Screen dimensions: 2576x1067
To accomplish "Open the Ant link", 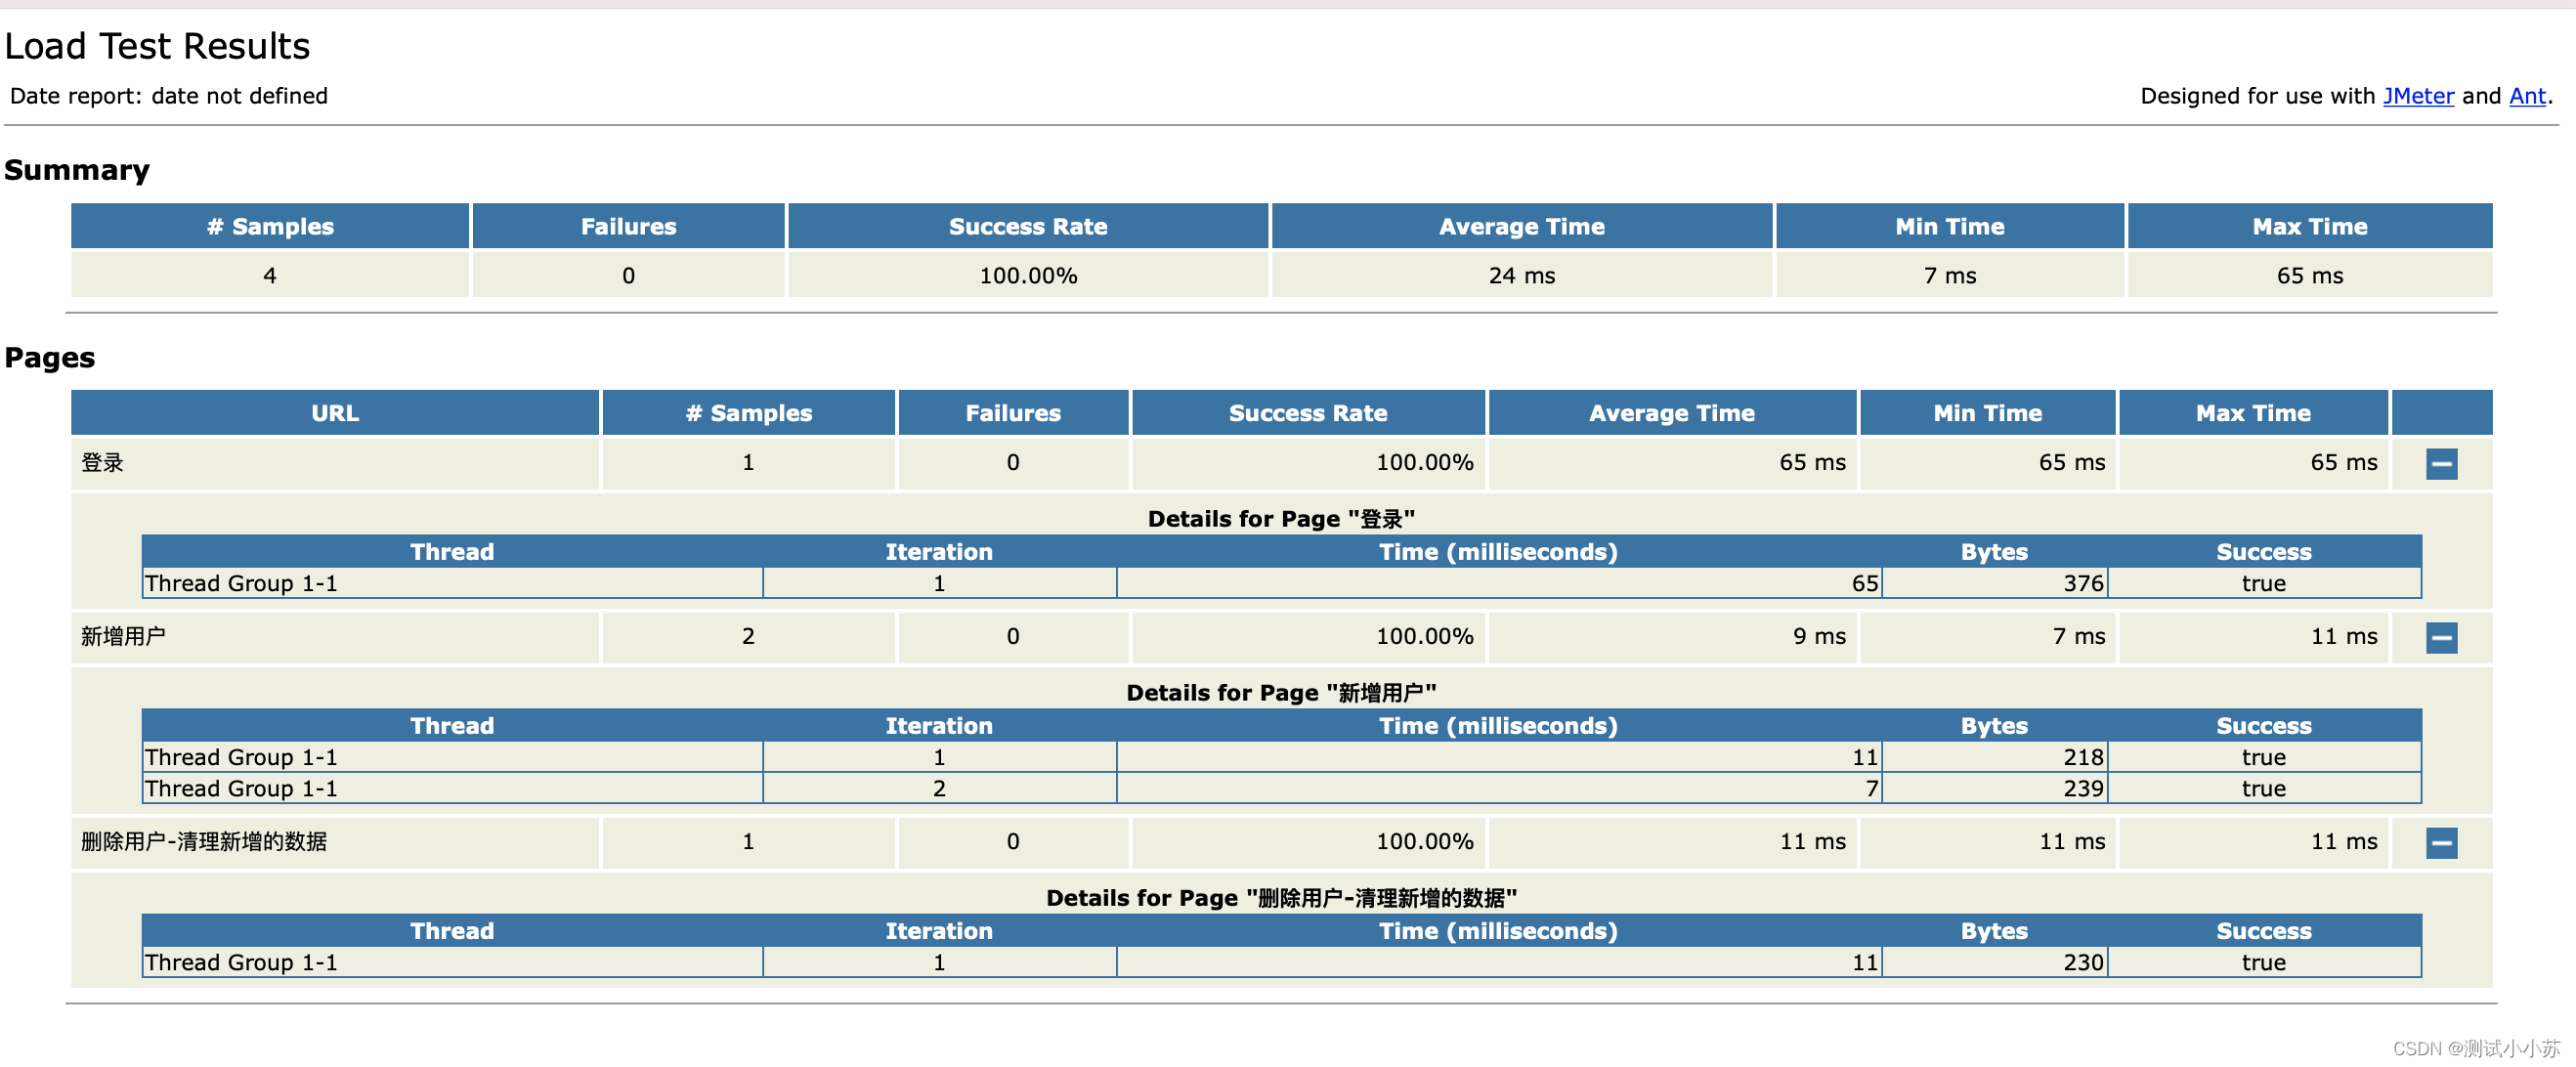I will pyautogui.click(x=2526, y=96).
